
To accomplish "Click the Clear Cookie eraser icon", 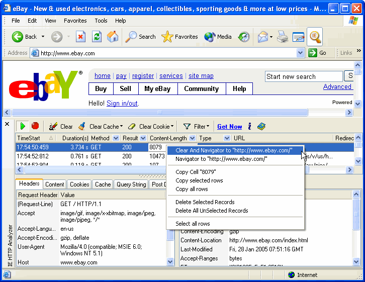I will click(132, 126).
